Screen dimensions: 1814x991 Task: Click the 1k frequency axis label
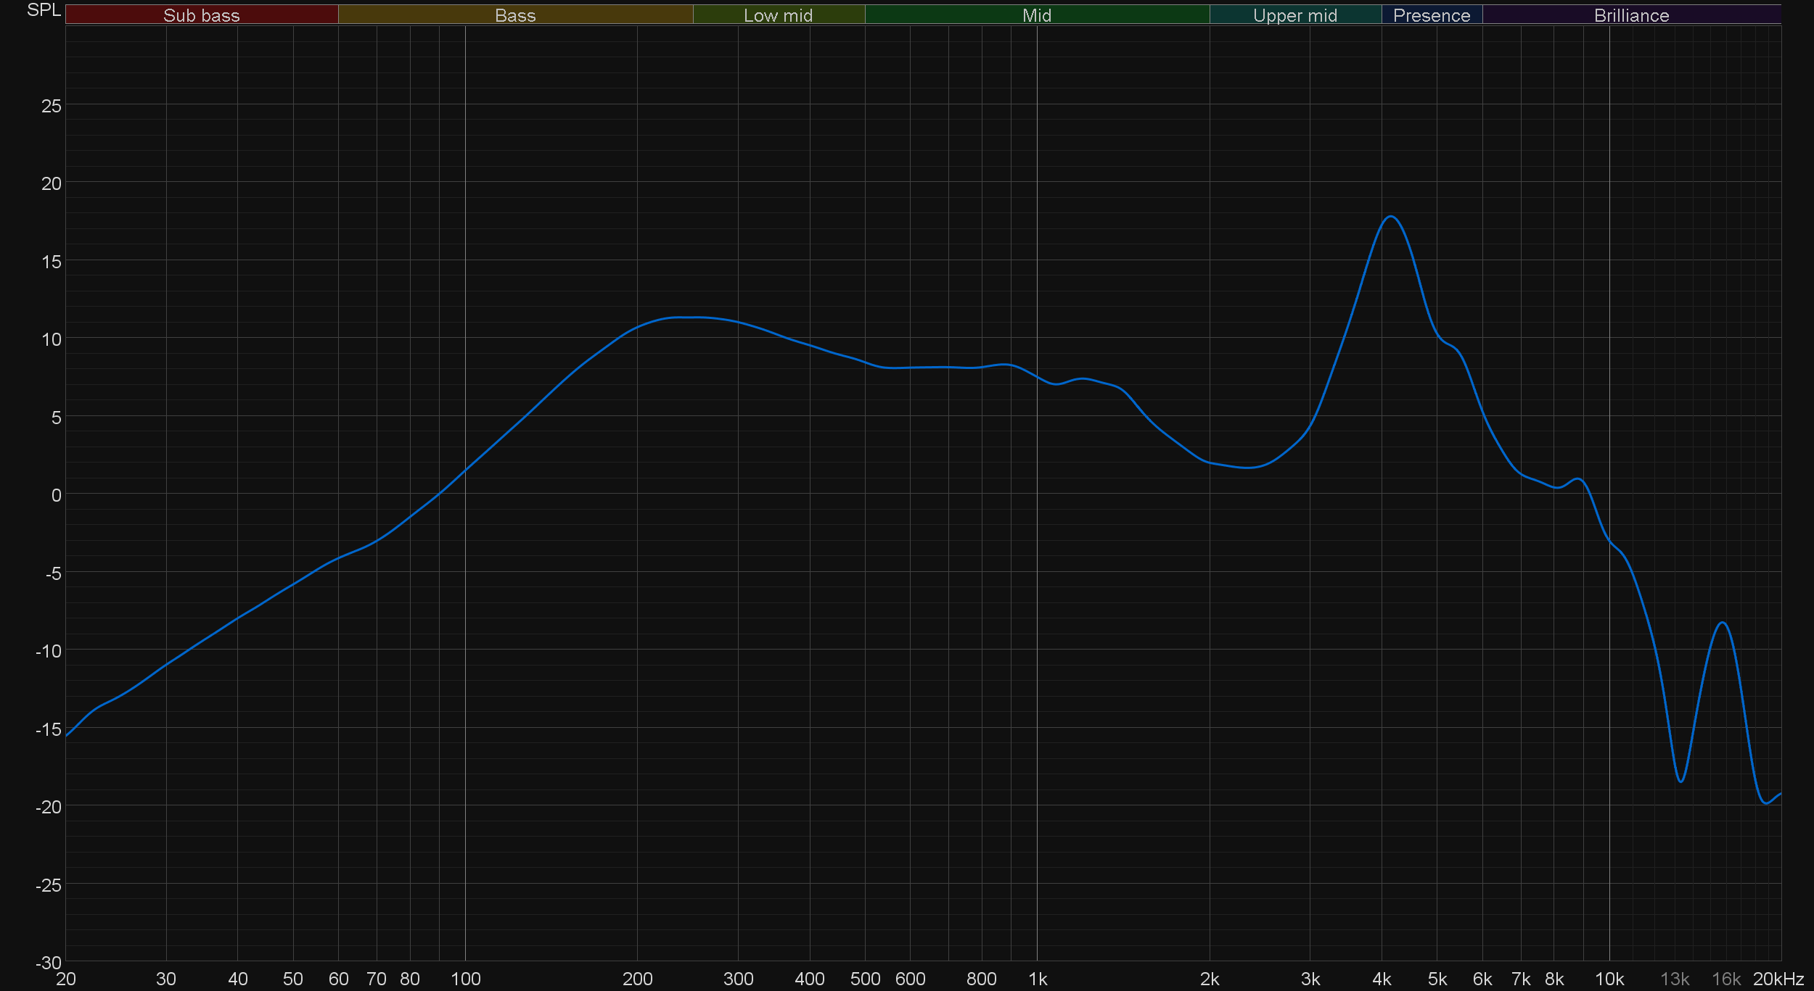[1037, 979]
